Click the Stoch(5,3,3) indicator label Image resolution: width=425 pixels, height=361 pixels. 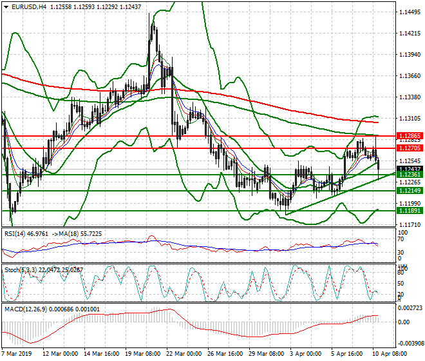21,270
